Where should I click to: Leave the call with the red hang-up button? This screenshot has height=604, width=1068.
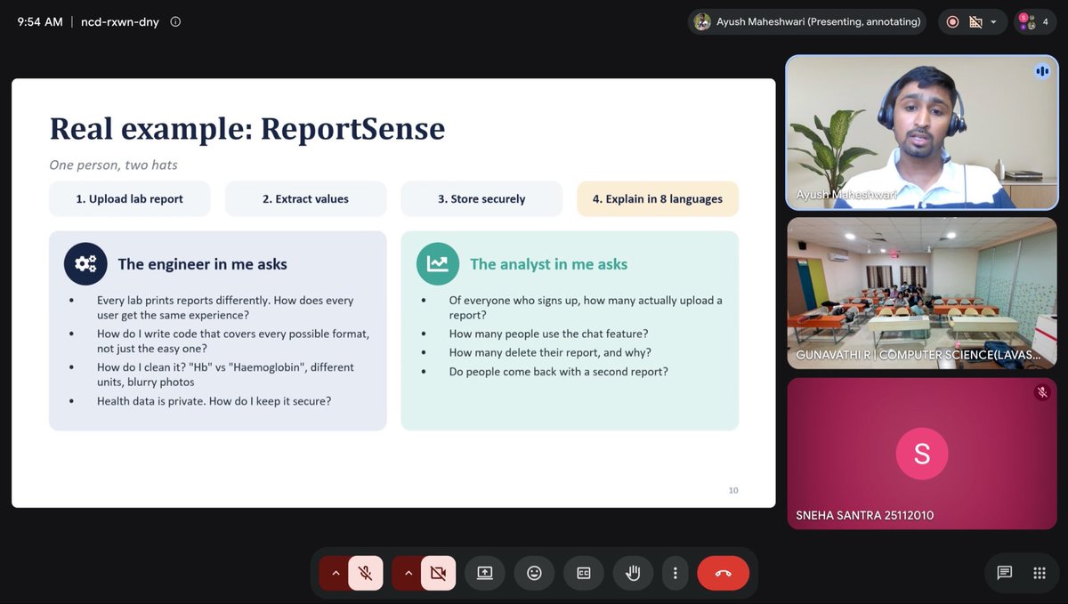(x=724, y=573)
